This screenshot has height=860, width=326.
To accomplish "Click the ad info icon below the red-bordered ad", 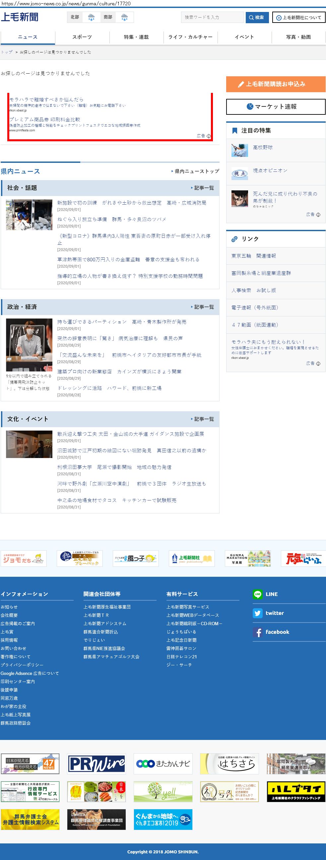I will click(x=209, y=136).
